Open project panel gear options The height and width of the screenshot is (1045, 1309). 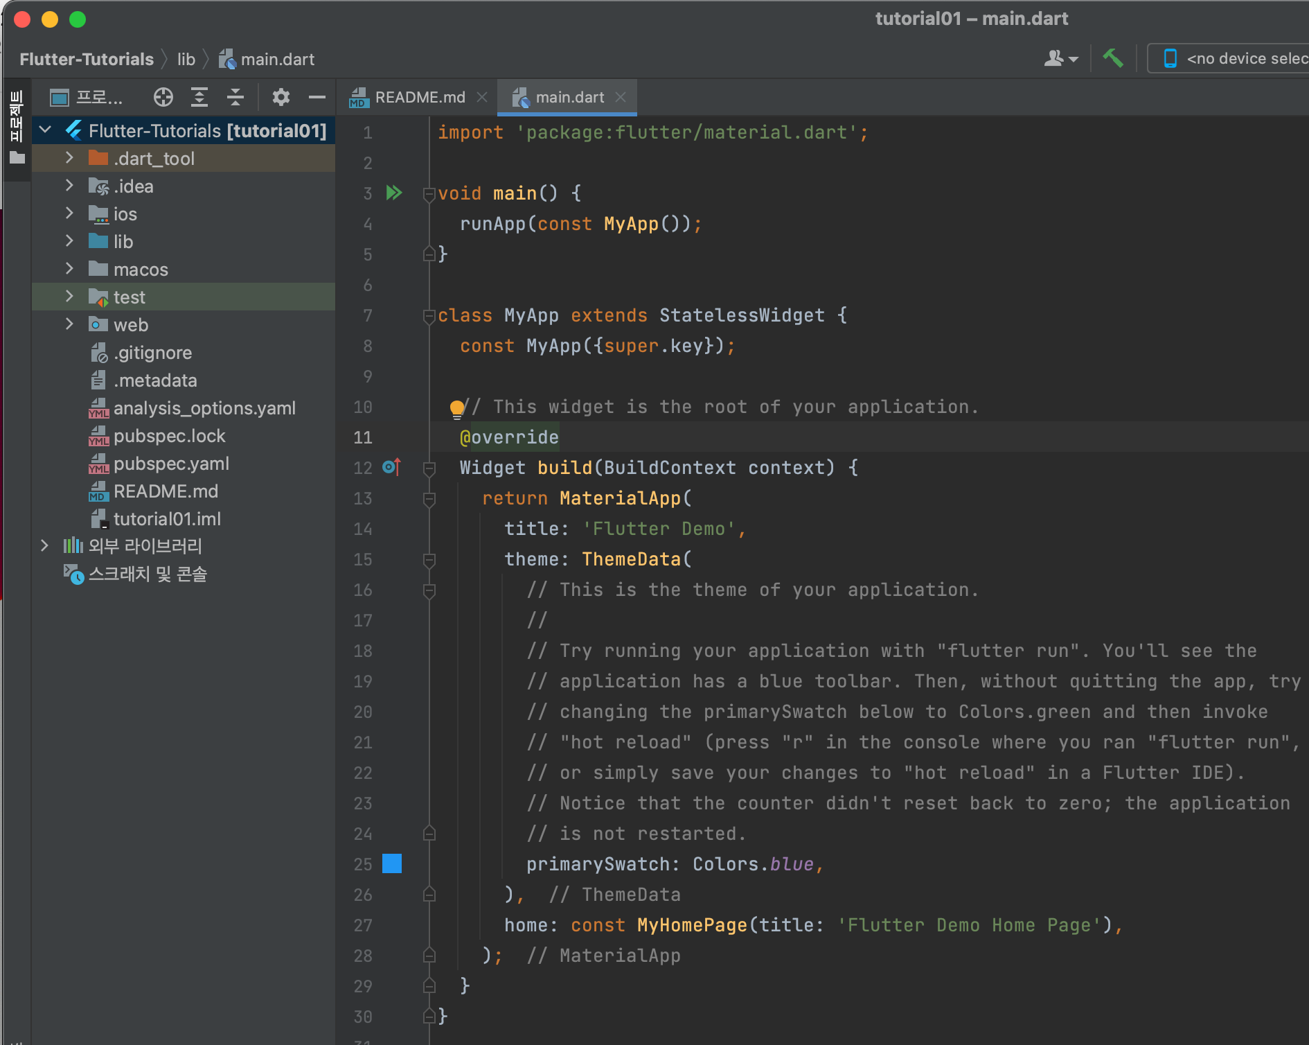click(x=280, y=98)
